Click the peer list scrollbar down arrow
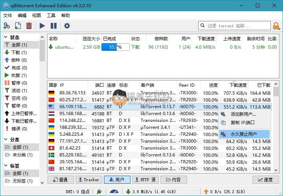 [276, 170]
